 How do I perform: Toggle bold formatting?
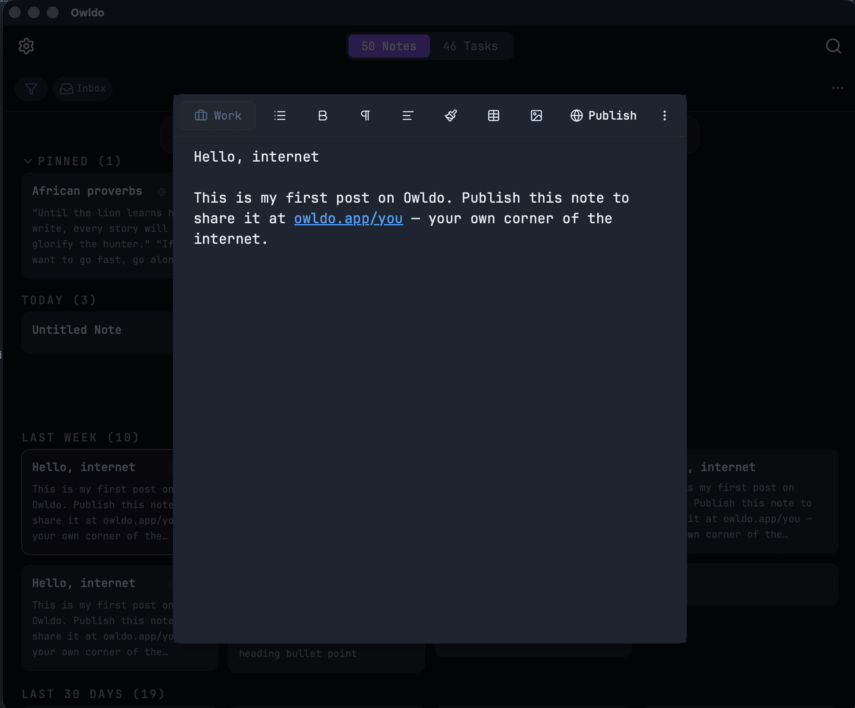pos(323,116)
